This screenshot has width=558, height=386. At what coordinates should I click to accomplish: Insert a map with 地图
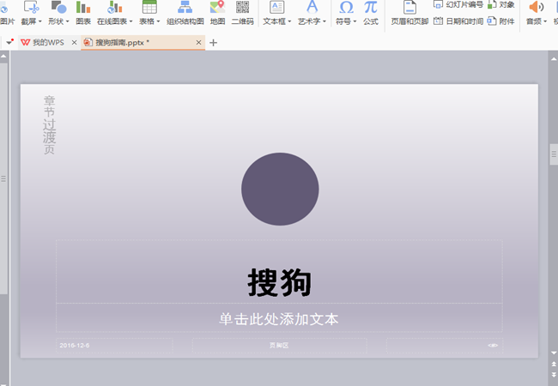click(x=217, y=13)
